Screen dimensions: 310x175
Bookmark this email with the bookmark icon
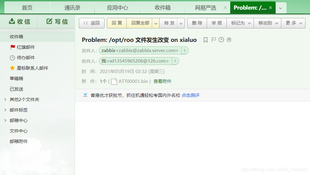[x=205, y=39]
